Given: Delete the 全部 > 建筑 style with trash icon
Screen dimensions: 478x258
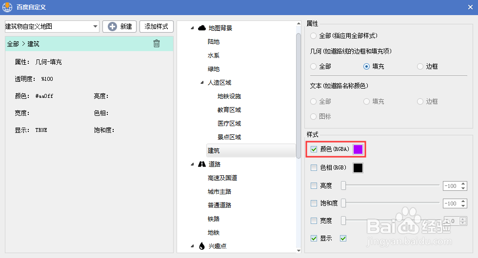Looking at the screenshot, I should (157, 43).
